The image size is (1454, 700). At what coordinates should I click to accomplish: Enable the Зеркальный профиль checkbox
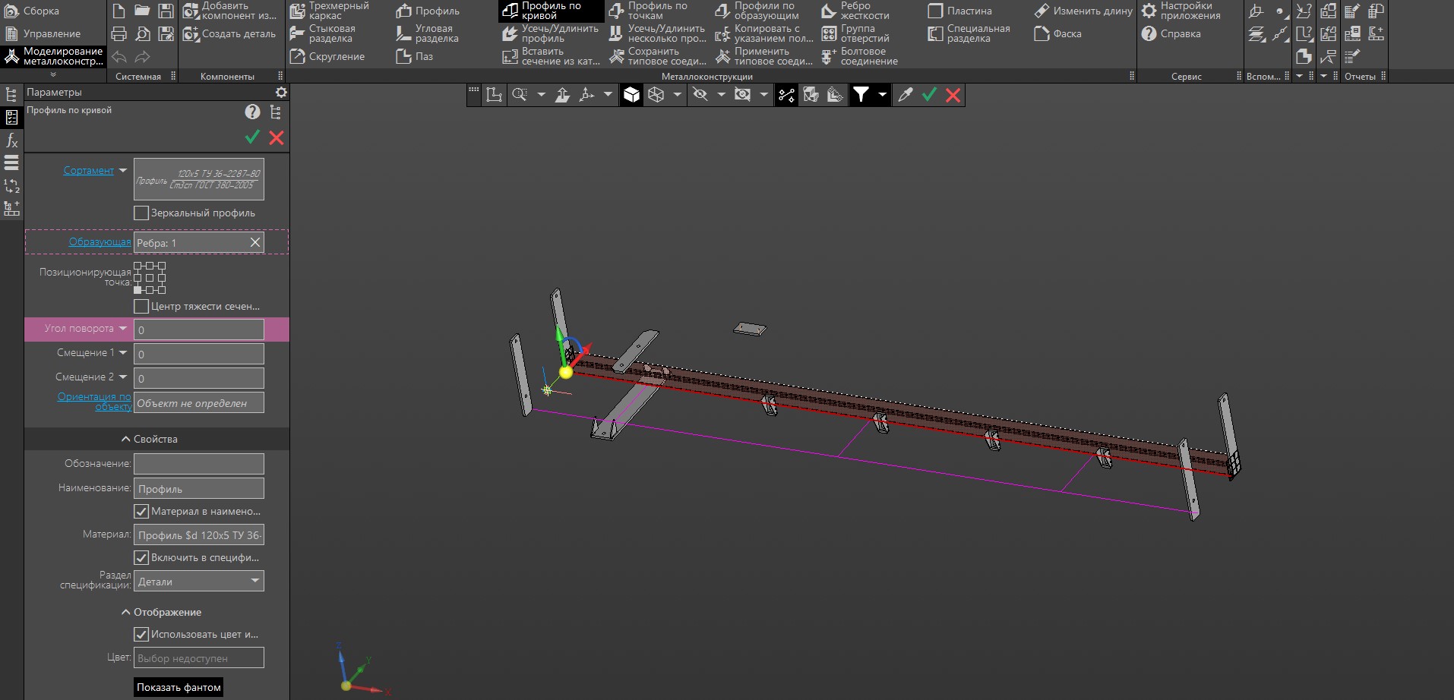pos(141,213)
